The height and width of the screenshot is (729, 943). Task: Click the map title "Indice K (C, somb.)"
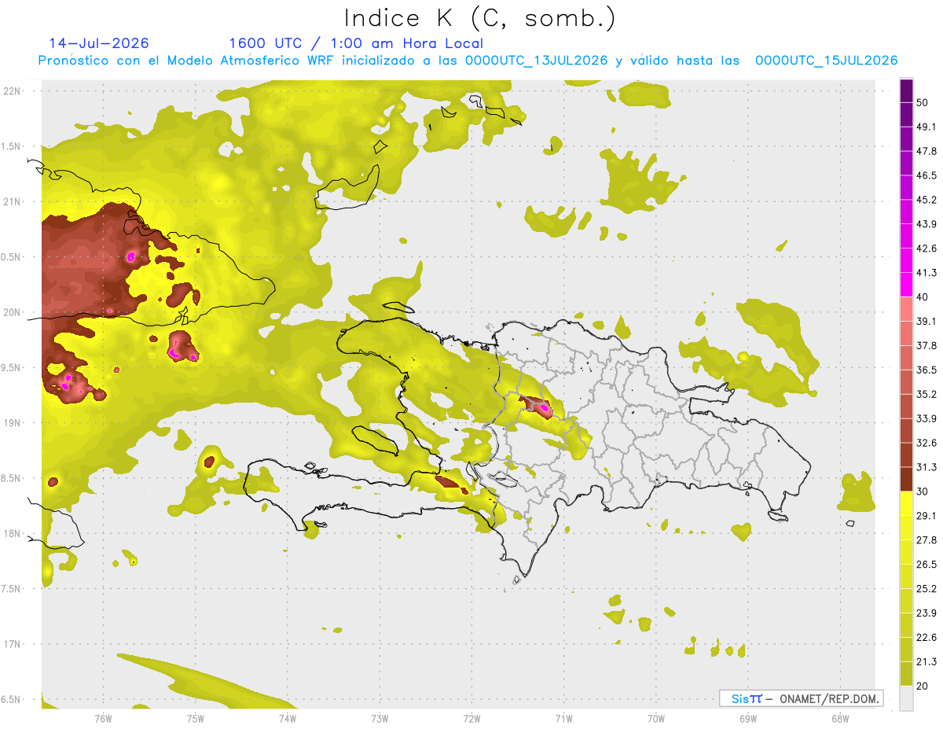[480, 17]
